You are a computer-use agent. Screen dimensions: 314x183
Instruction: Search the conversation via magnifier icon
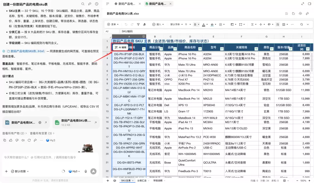83,4
